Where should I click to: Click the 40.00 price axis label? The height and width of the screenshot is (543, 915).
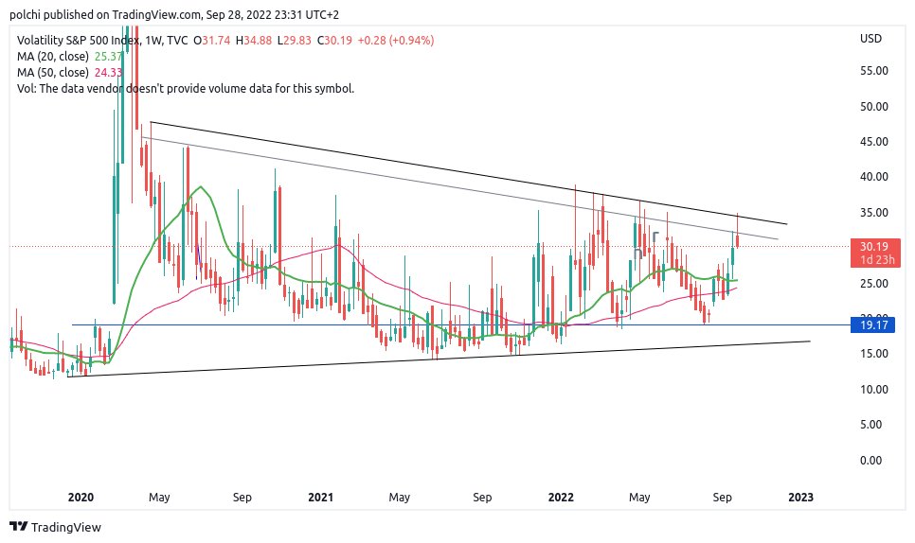[x=874, y=177]
